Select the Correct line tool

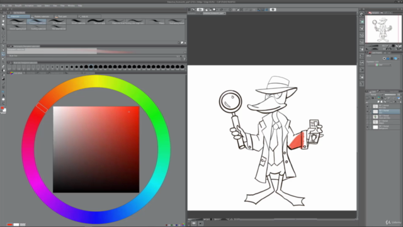click(3, 103)
